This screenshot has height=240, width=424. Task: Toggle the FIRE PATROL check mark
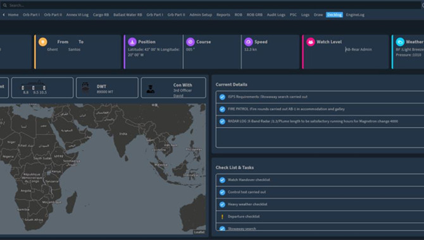[222, 109]
